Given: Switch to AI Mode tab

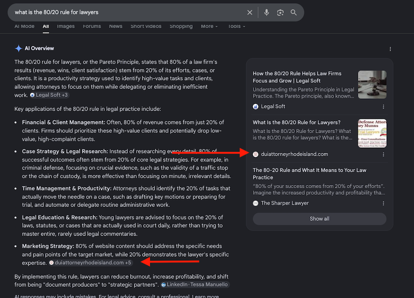Looking at the screenshot, I should tap(24, 26).
